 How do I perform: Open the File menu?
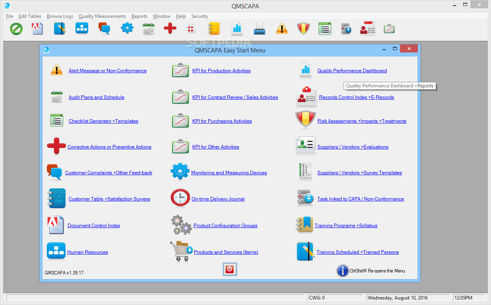pyautogui.click(x=10, y=16)
